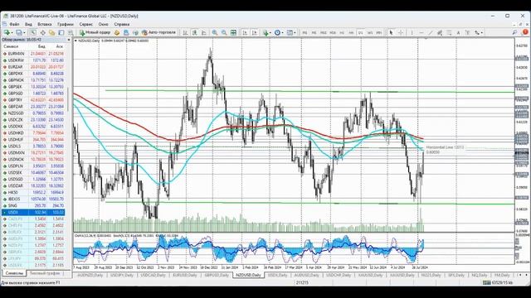Screen dimensions: 531x298
Task: Switch chart to line chart mode
Action: click(204, 32)
